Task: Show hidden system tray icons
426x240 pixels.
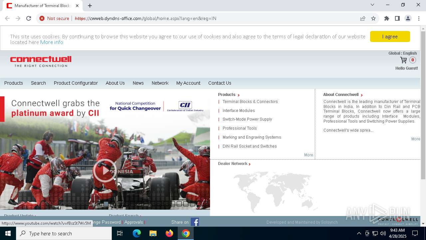Action: 359,233
